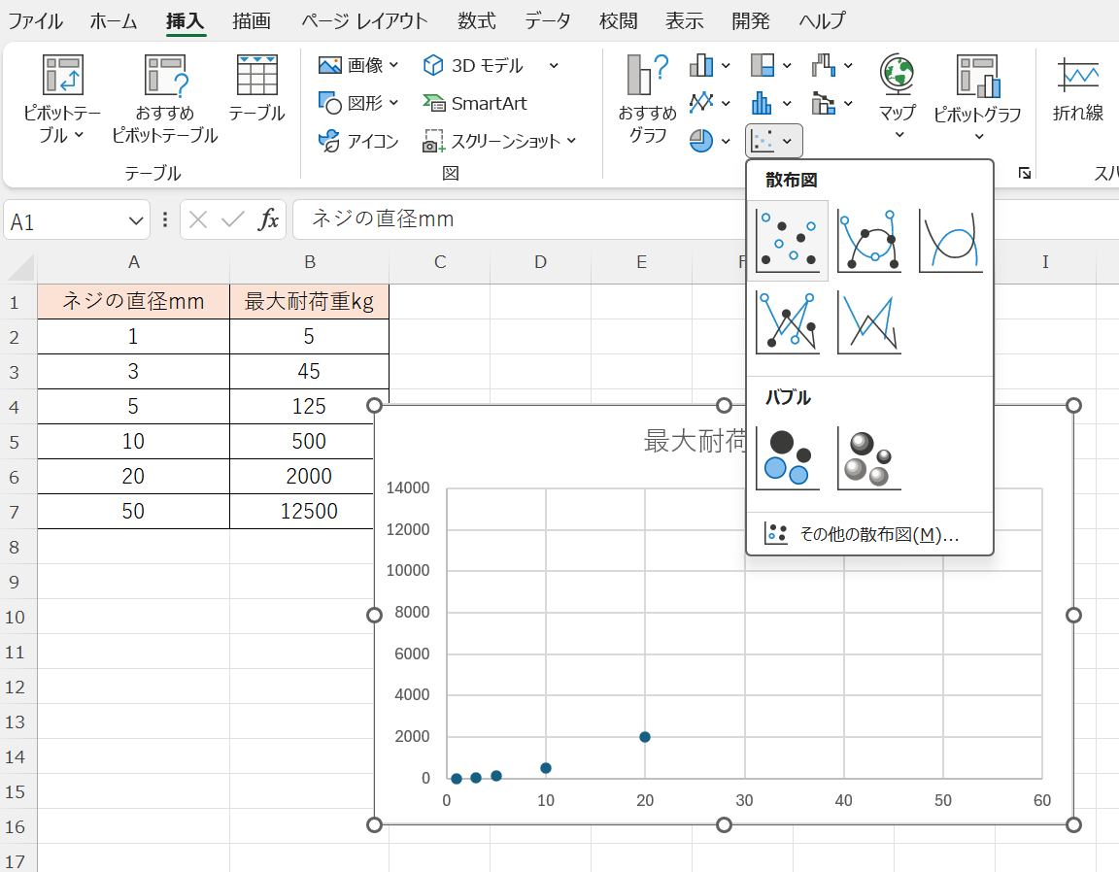Select the basic scatter chart with markers only
The width and height of the screenshot is (1119, 872).
pyautogui.click(x=788, y=241)
